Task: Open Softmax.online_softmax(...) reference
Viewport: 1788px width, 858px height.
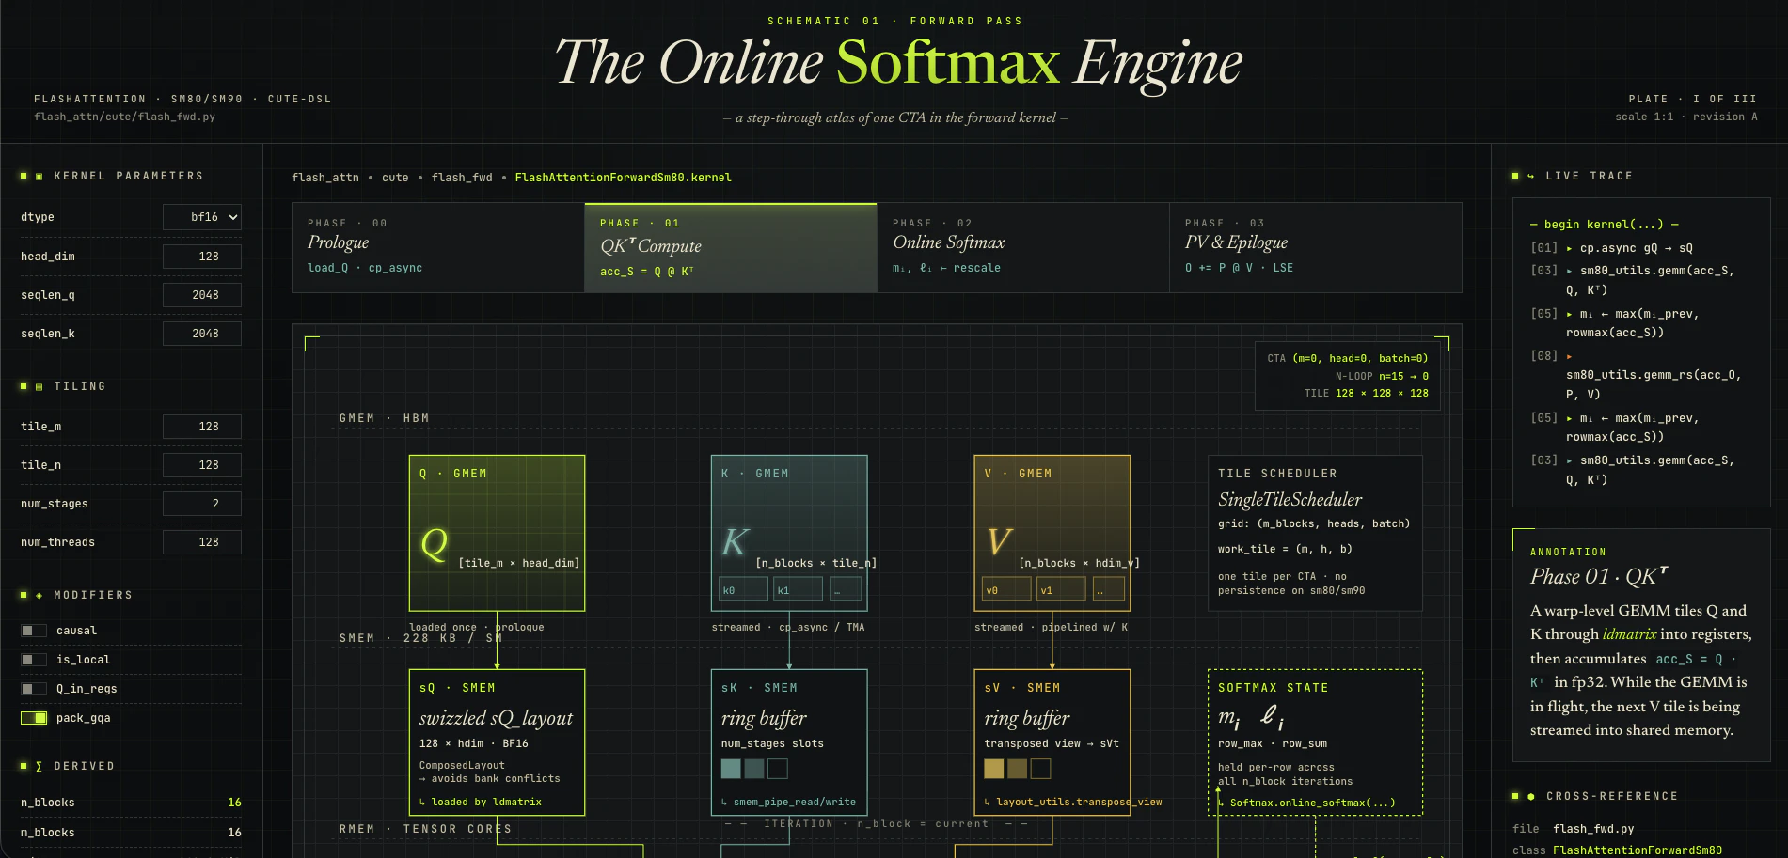Action: click(1307, 803)
